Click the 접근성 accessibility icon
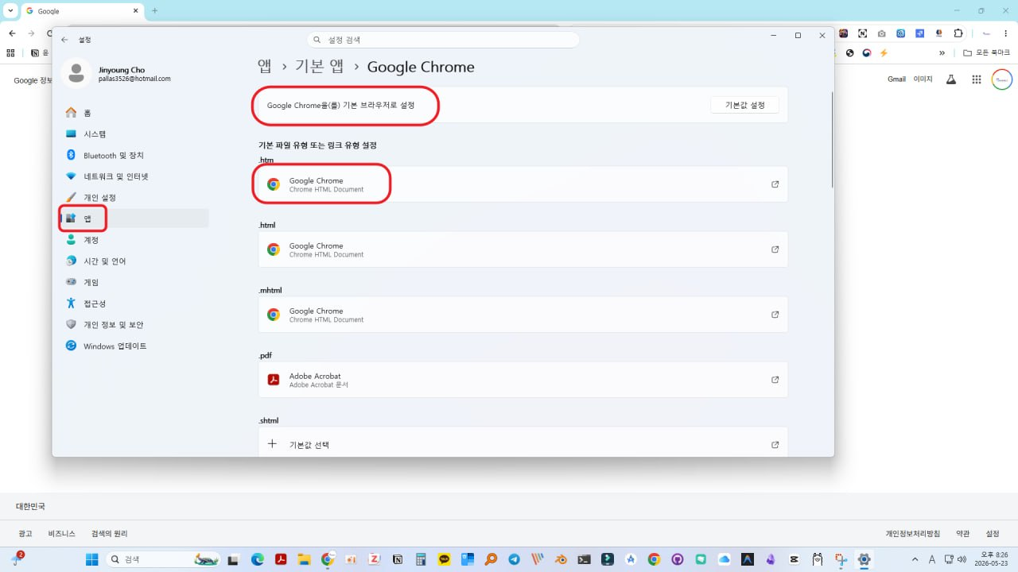This screenshot has width=1018, height=572. click(71, 303)
